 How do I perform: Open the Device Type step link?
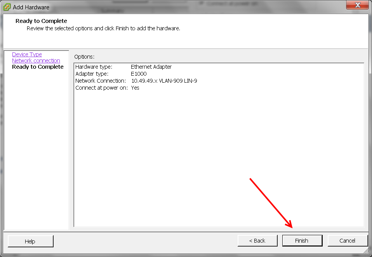27,54
